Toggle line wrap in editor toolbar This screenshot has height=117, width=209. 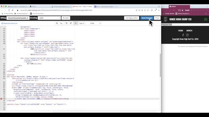76,23
